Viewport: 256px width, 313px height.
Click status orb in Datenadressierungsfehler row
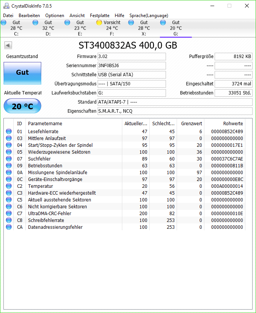[x=9, y=227]
